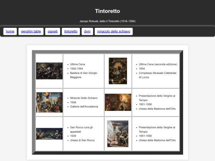
Task: Click the year '1548'
Action: coord(73,102)
